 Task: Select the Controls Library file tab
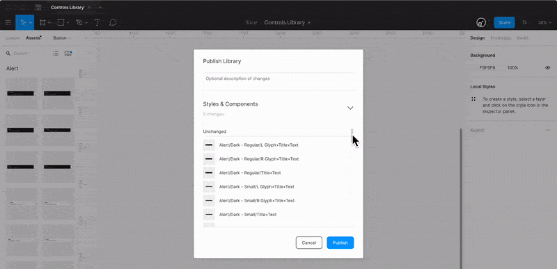click(x=67, y=7)
